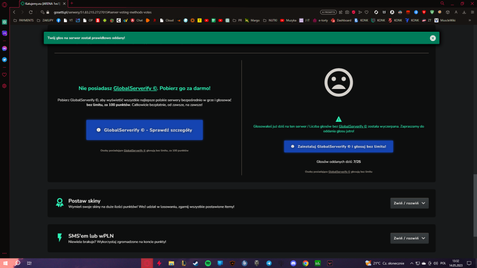Expand the Postaw skiny section
Screen dimensions: 477x268
coord(409,203)
